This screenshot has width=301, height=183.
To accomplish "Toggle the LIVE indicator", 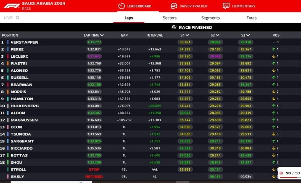I will coord(18,18).
